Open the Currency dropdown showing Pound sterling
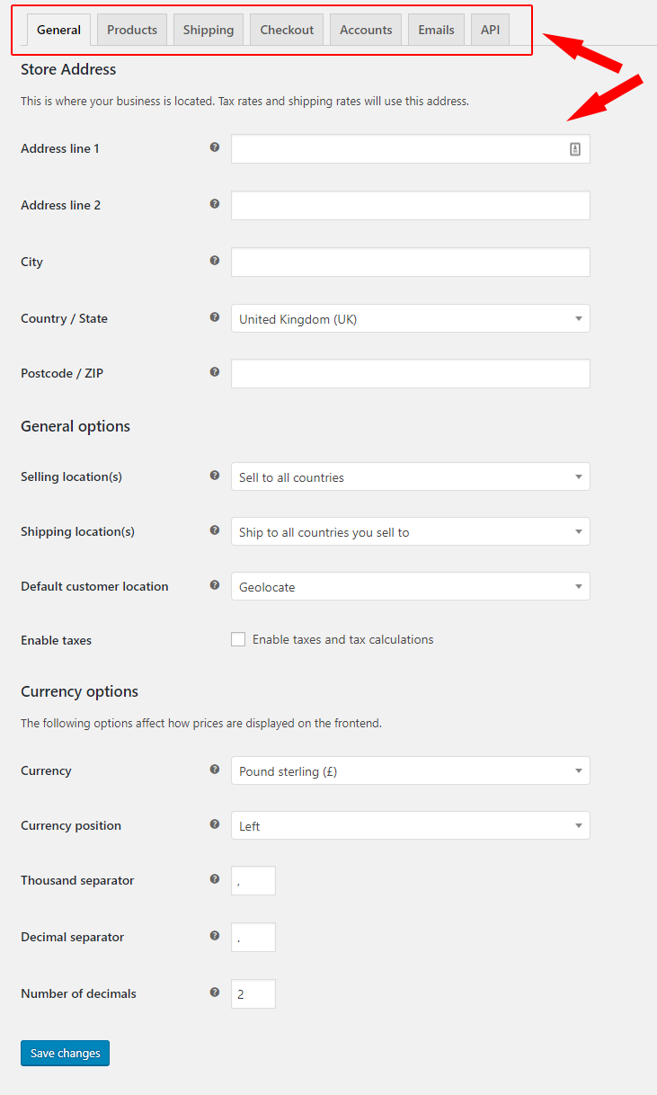 click(411, 770)
